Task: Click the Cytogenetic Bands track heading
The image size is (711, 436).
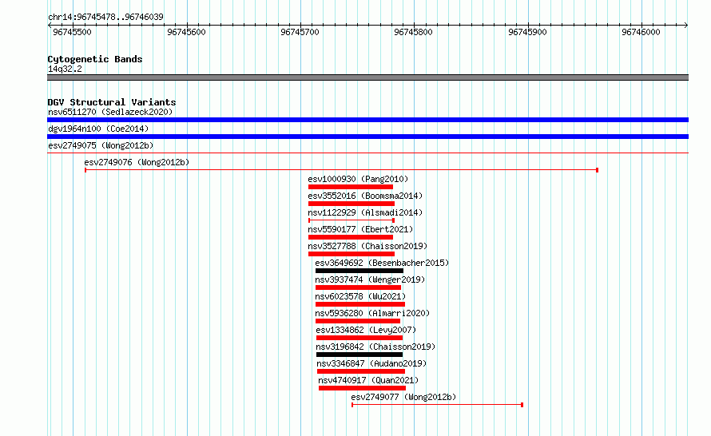Action: point(95,59)
